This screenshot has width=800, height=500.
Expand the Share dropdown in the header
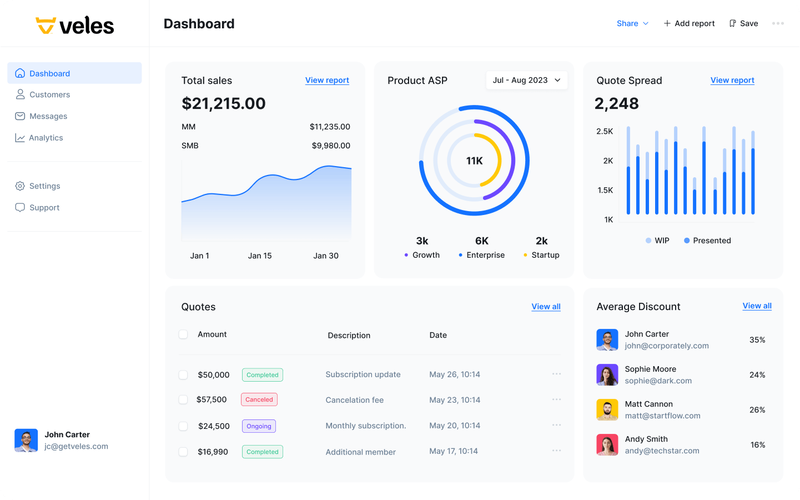click(x=632, y=23)
